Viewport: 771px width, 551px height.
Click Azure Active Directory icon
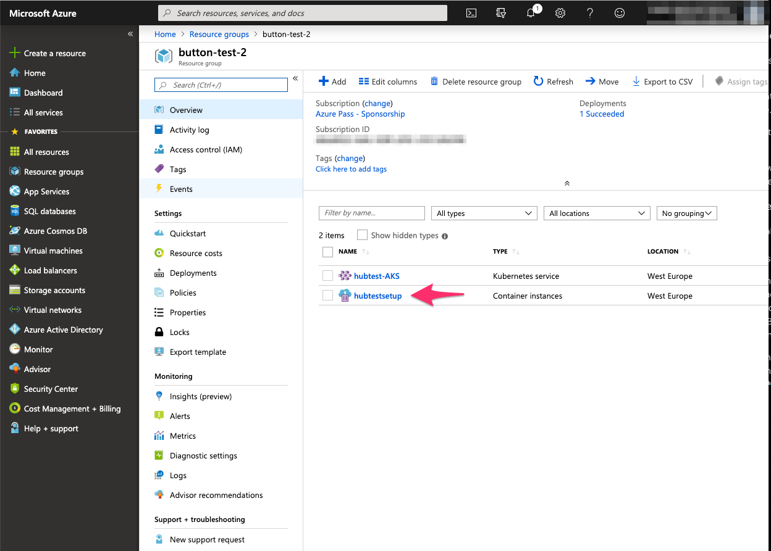[x=15, y=329]
